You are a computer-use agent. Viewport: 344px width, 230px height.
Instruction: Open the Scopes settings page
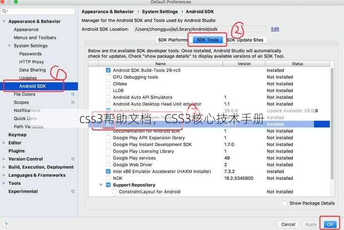coord(21,102)
